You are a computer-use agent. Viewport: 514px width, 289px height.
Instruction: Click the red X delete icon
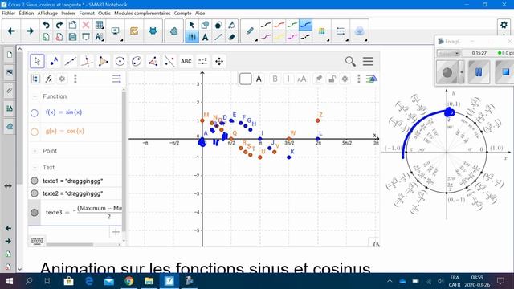point(86,25)
